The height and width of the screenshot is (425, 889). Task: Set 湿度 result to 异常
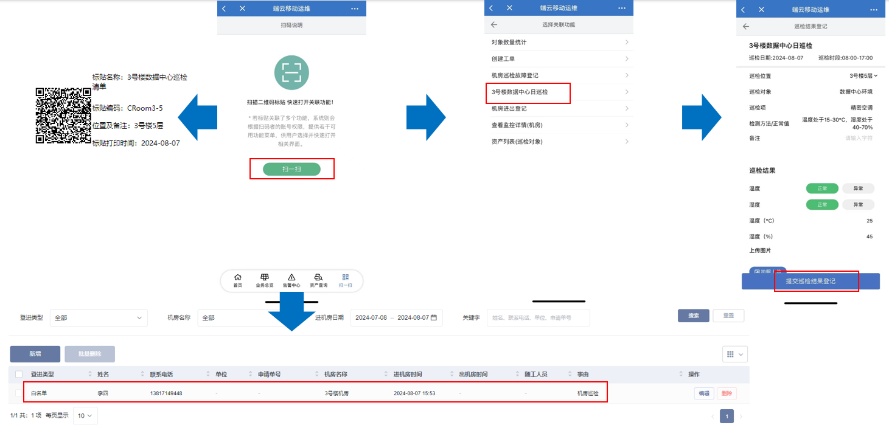point(858,204)
